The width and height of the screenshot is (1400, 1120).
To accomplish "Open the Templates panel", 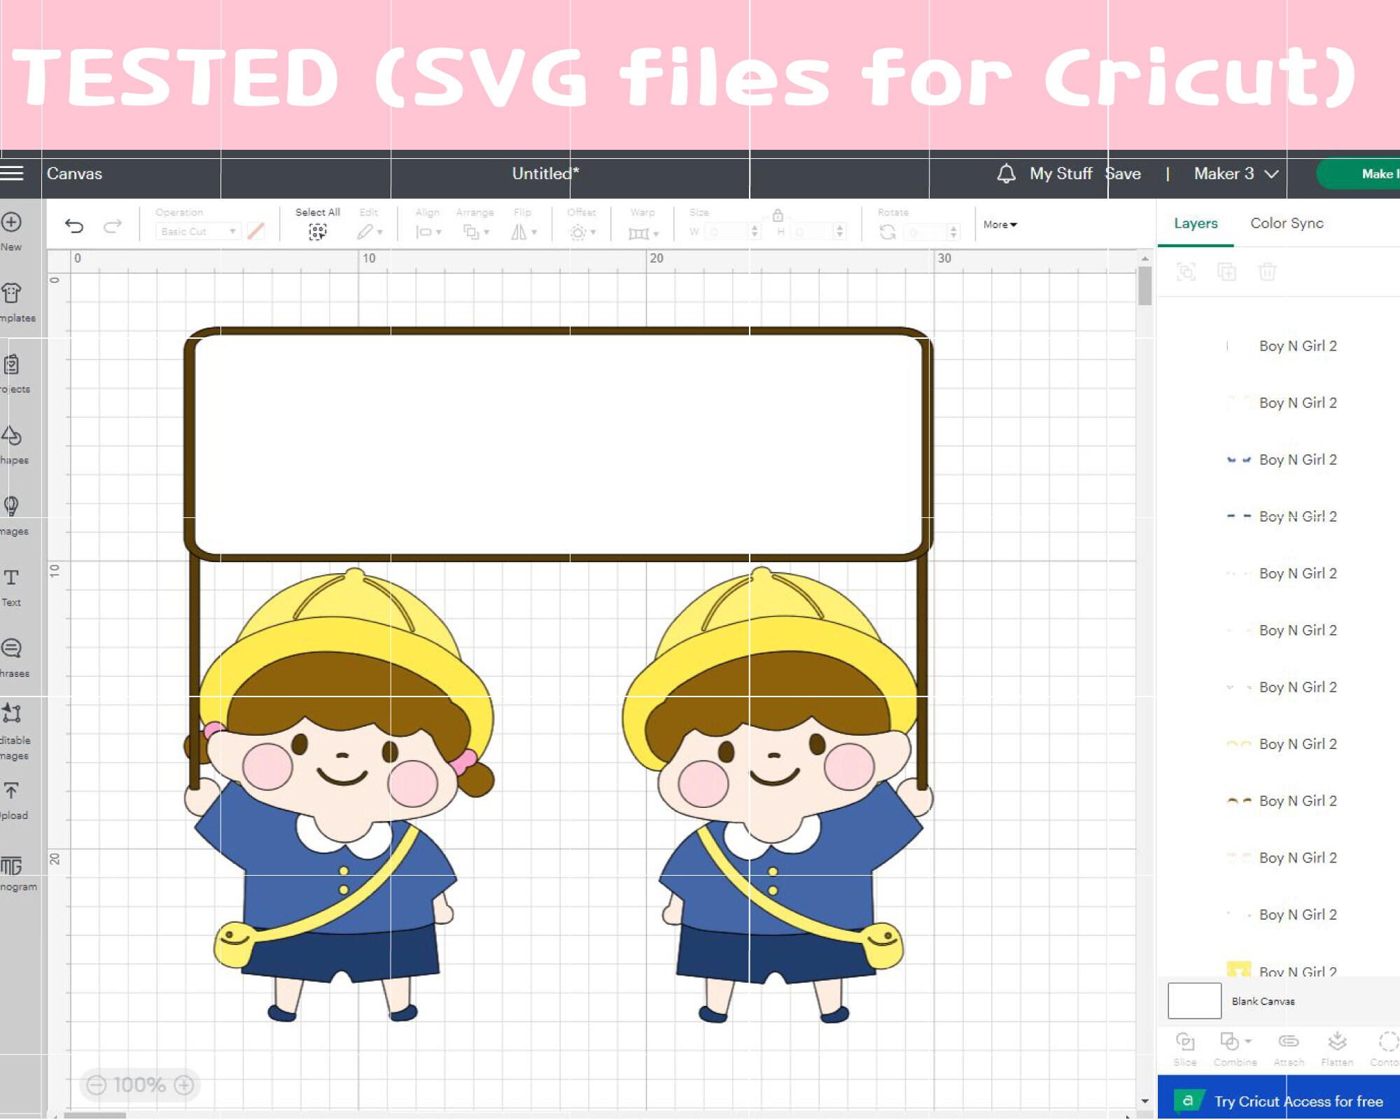I will point(10,294).
